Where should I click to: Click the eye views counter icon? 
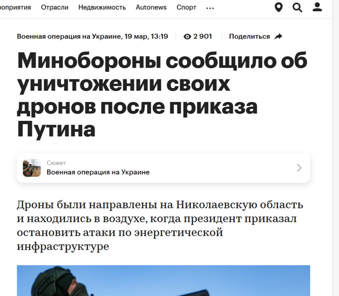click(187, 37)
